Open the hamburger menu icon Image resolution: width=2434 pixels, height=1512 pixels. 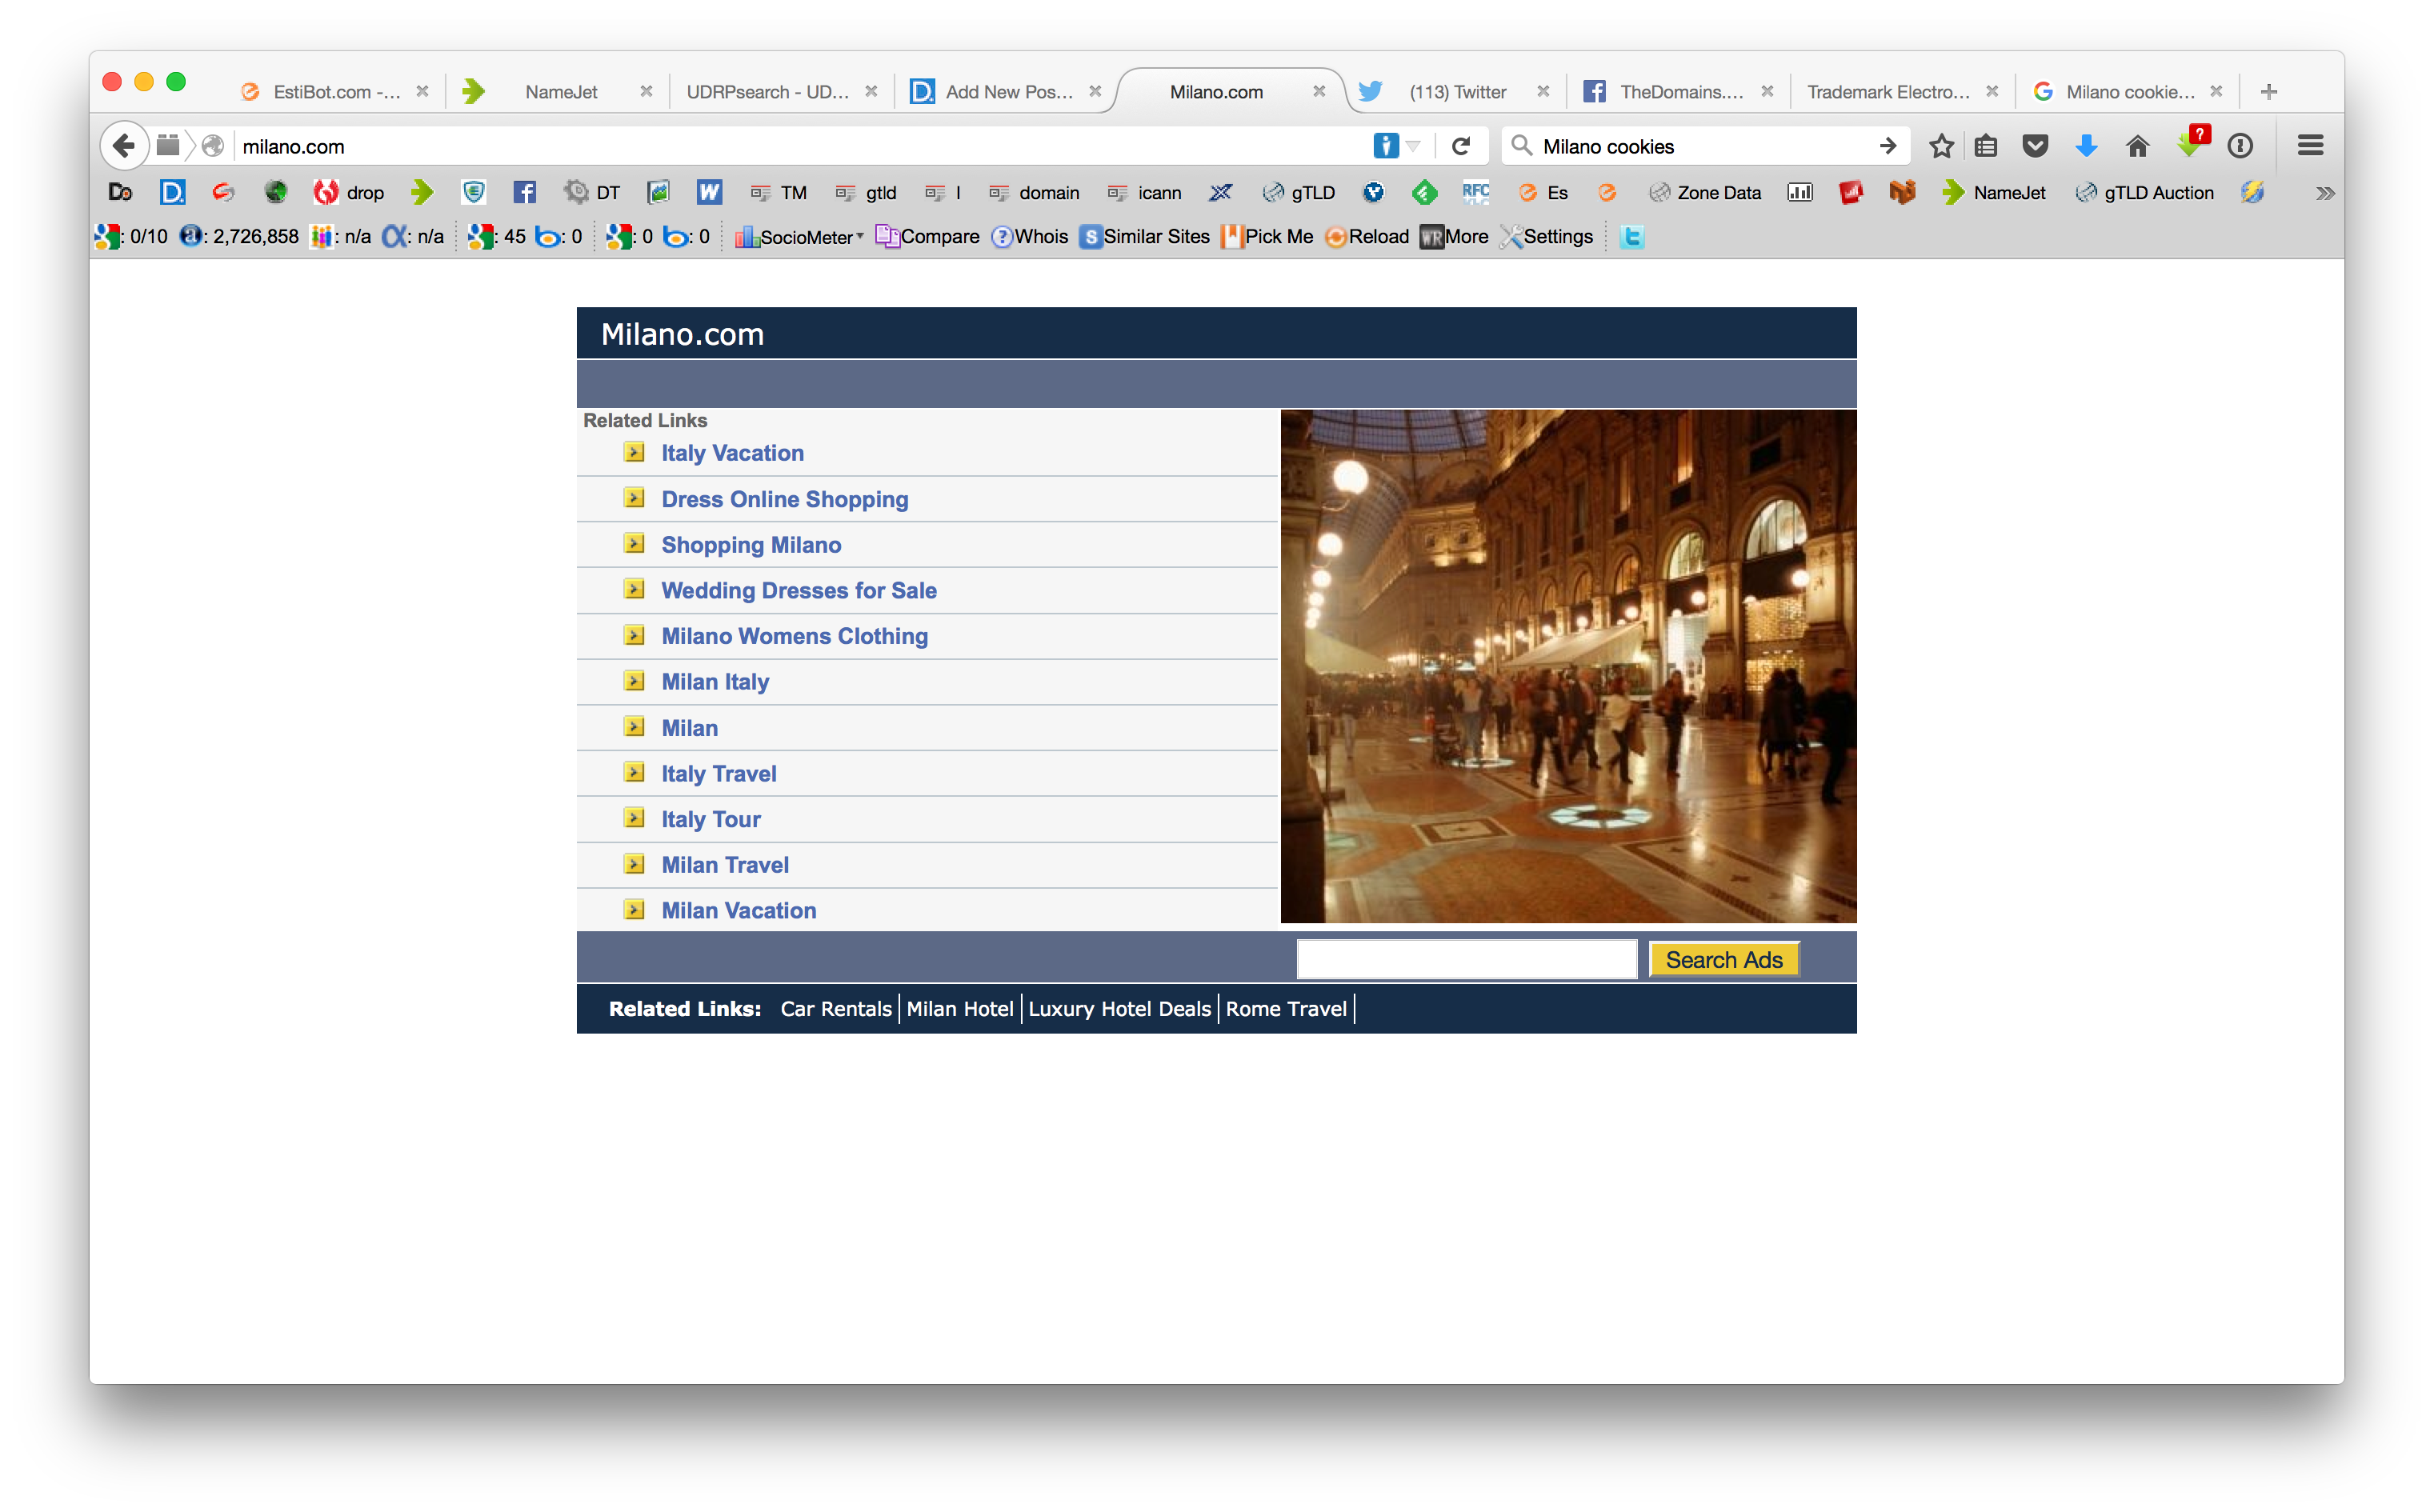point(2309,146)
